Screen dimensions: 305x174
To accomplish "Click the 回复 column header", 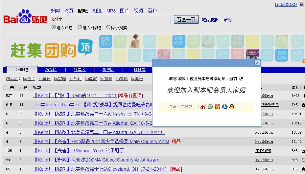I will (24, 88).
